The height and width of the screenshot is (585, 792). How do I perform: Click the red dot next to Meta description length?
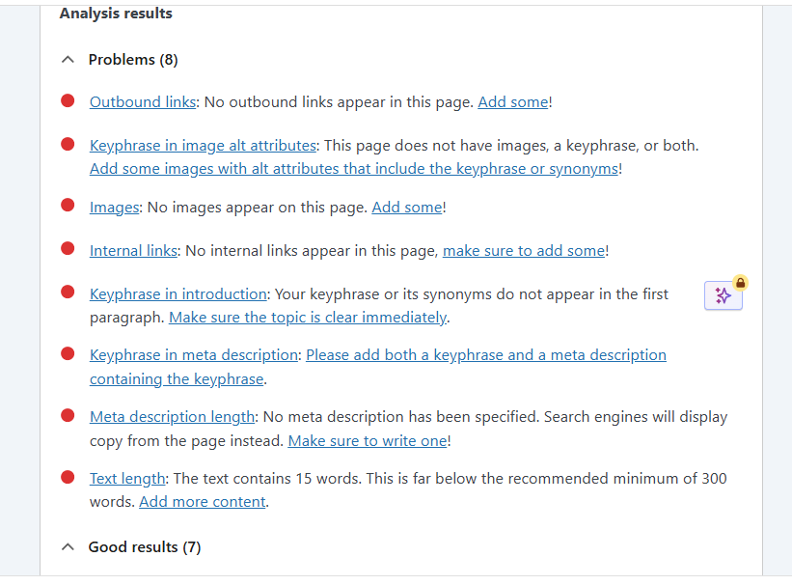coord(67,414)
